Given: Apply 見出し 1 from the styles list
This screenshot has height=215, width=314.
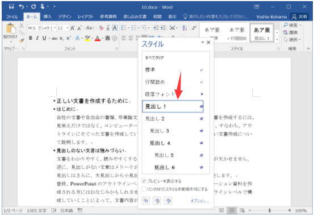Looking at the screenshot, I should [173, 106].
